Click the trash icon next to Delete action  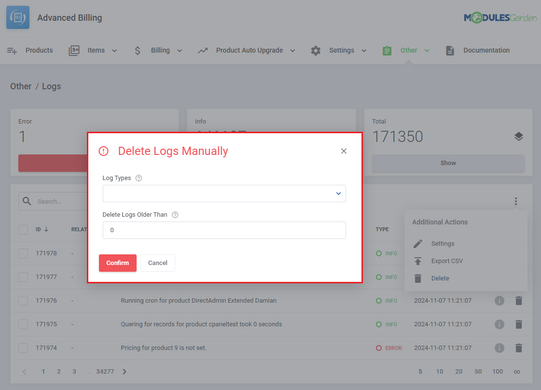pos(418,279)
